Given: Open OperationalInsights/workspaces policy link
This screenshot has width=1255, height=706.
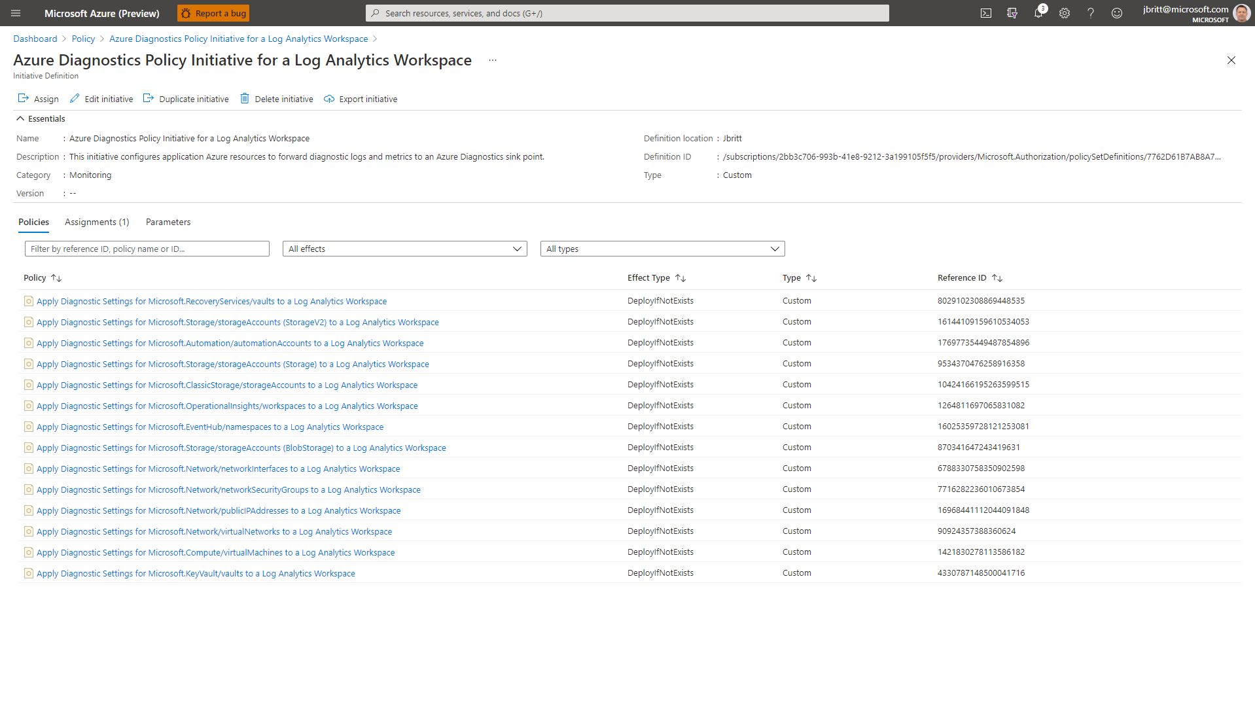Looking at the screenshot, I should [227, 406].
